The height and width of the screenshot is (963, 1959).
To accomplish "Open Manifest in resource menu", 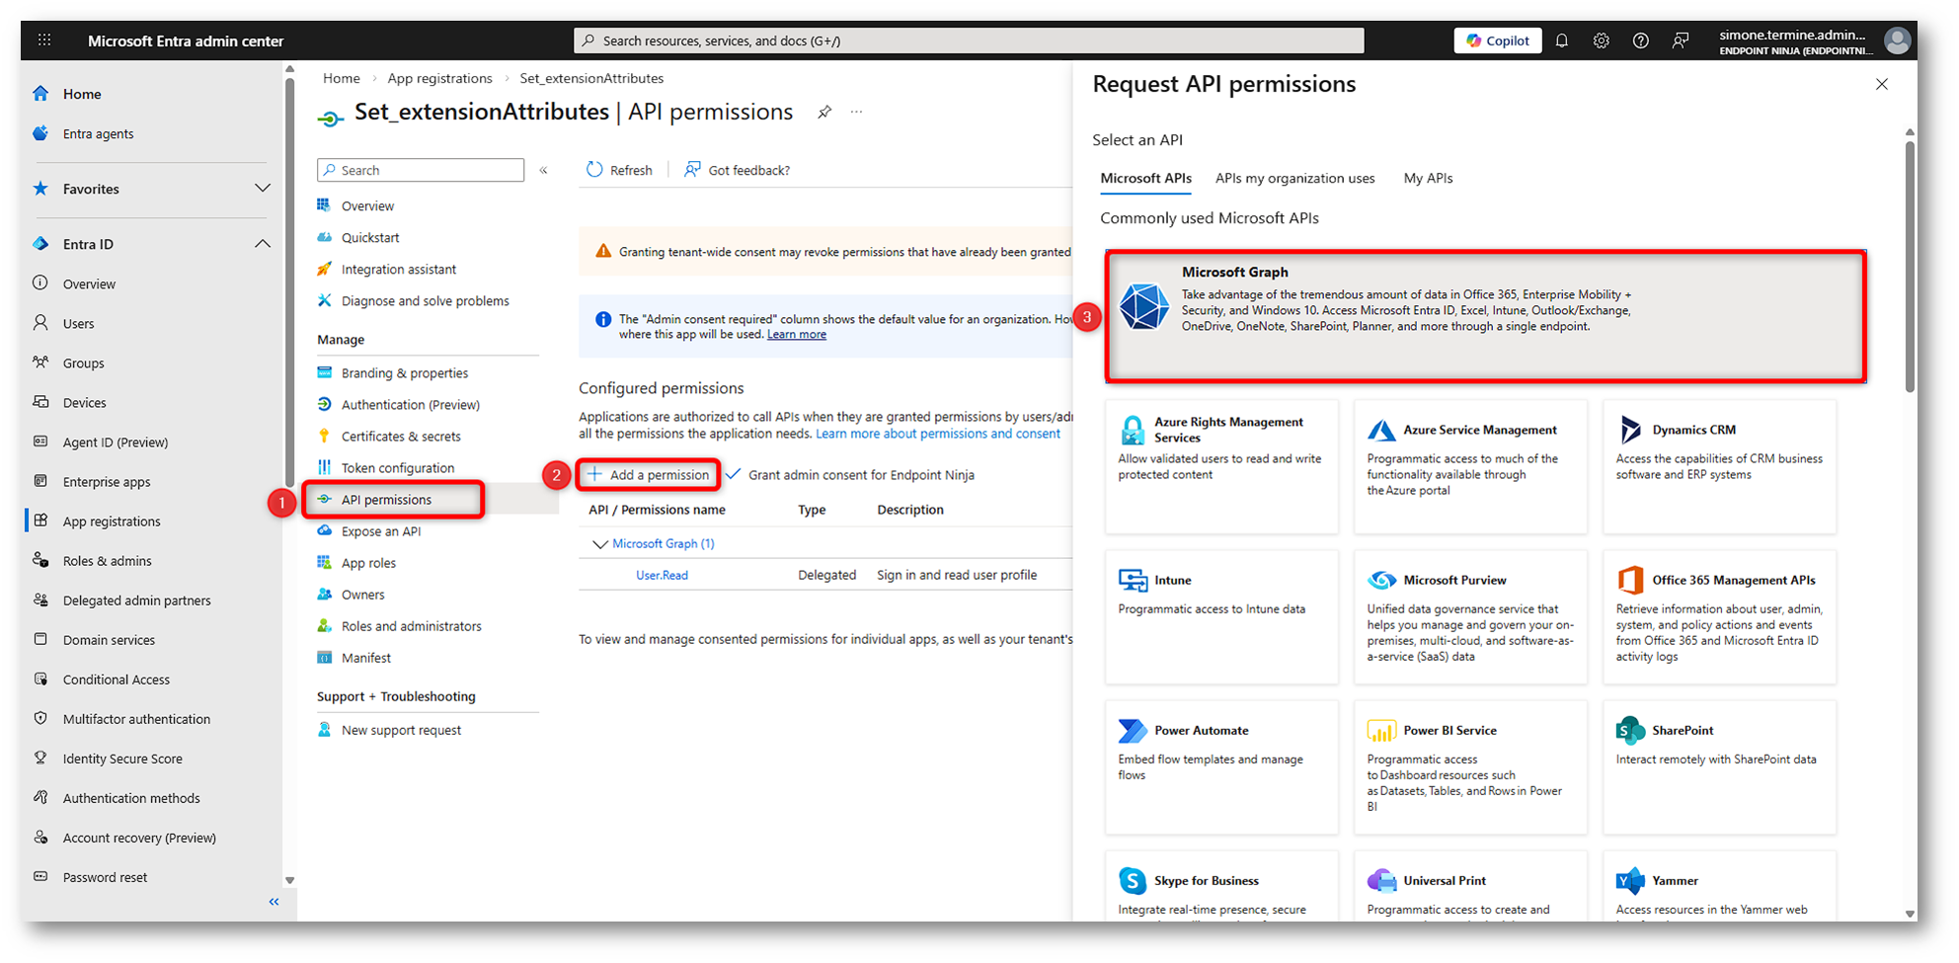I will (x=366, y=658).
